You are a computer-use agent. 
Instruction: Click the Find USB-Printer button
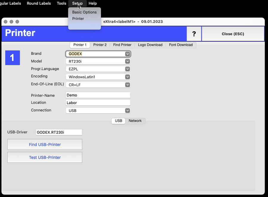click(x=45, y=144)
